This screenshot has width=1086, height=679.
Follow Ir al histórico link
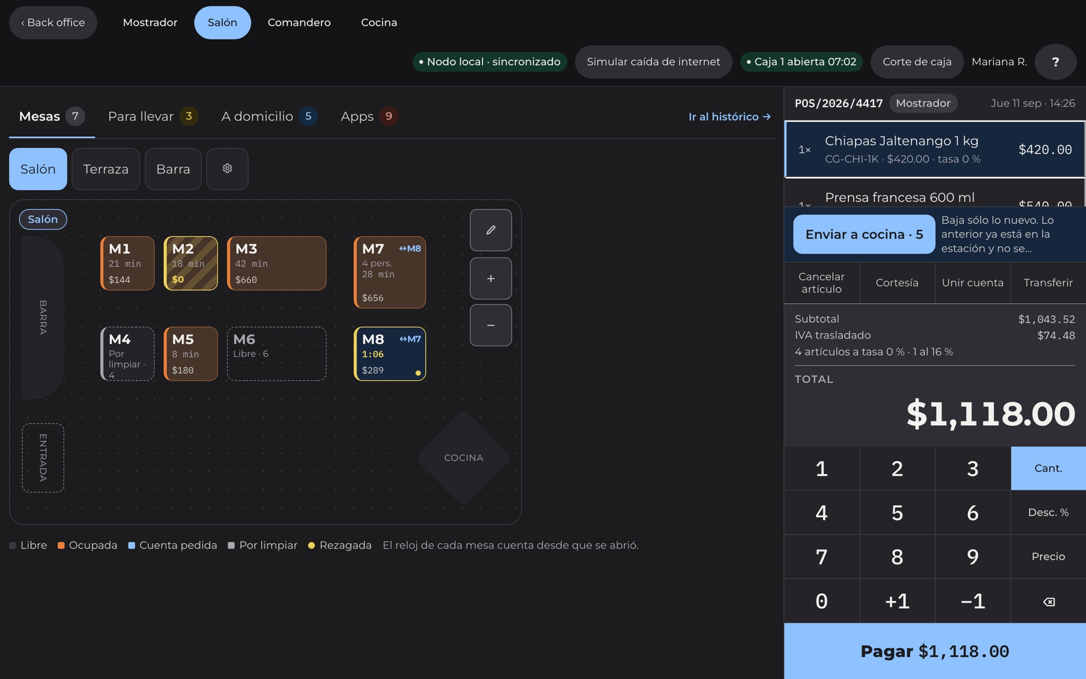(729, 117)
